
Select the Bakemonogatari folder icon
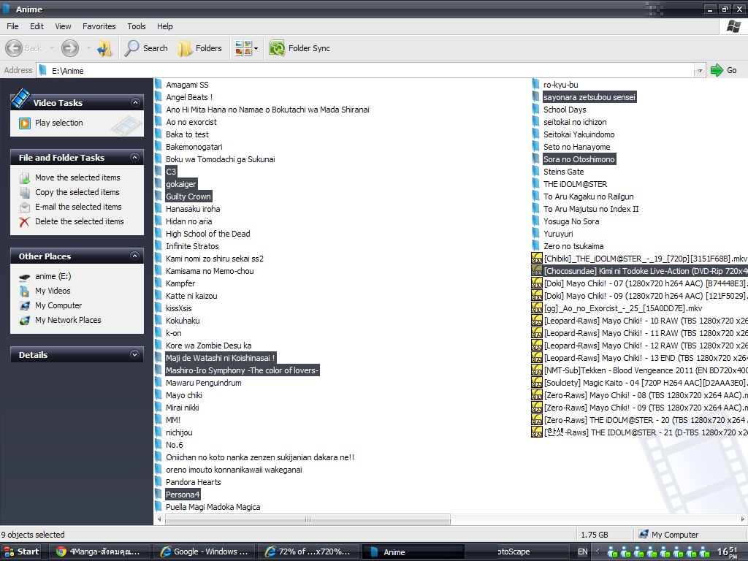tap(159, 146)
